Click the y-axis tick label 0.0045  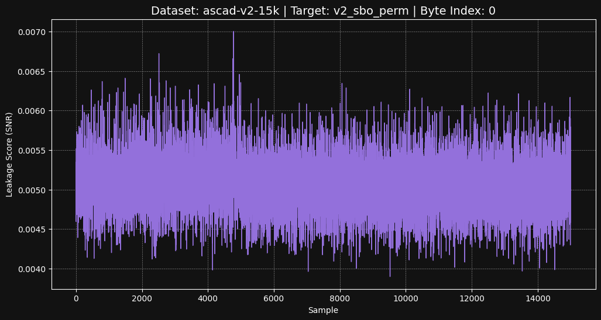click(x=32, y=229)
